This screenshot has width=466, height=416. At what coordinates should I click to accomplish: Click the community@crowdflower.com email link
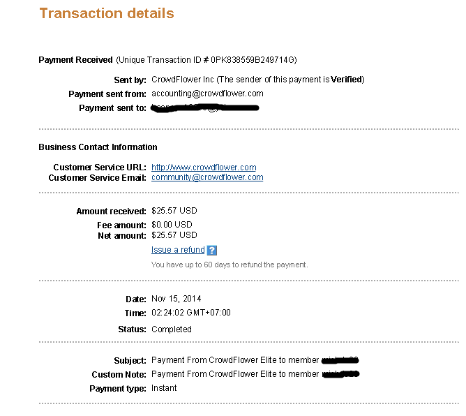[207, 177]
